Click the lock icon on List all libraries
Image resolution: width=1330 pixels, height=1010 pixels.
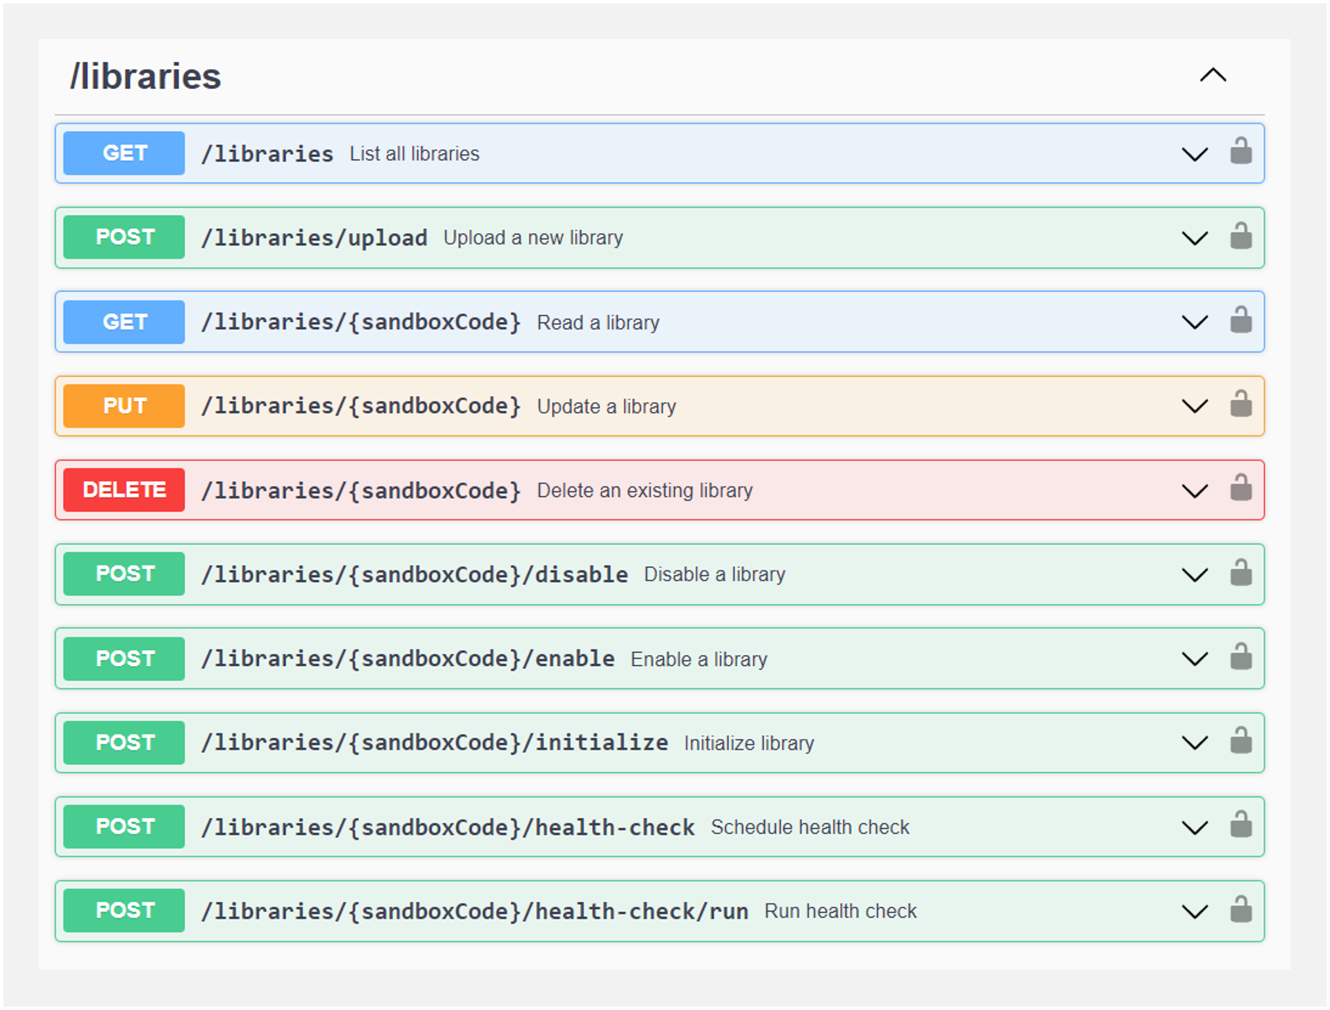1240,150
